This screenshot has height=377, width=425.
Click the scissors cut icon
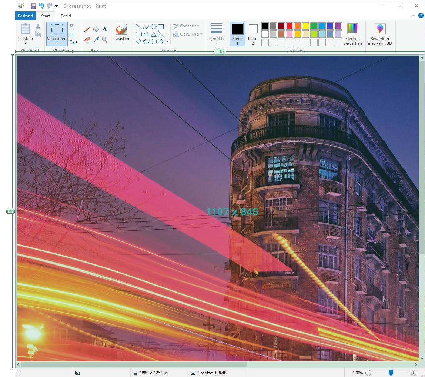tap(38, 26)
